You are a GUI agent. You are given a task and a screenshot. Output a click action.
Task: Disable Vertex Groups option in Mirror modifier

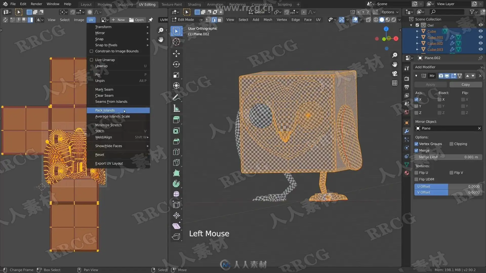pos(416,144)
